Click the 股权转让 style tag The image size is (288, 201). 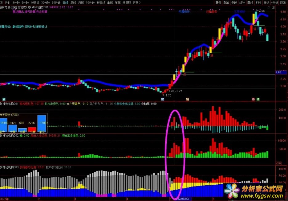point(42,27)
